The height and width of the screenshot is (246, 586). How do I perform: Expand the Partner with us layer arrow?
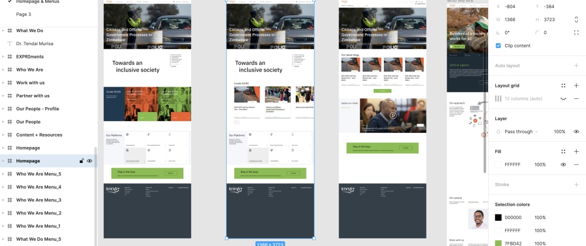(3, 95)
